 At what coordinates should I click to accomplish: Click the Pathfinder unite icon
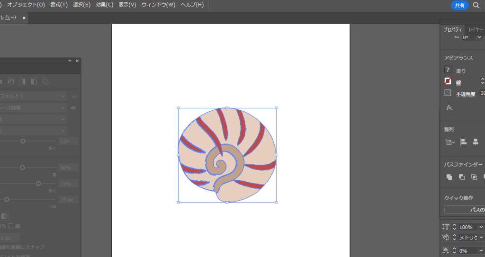pos(449,177)
